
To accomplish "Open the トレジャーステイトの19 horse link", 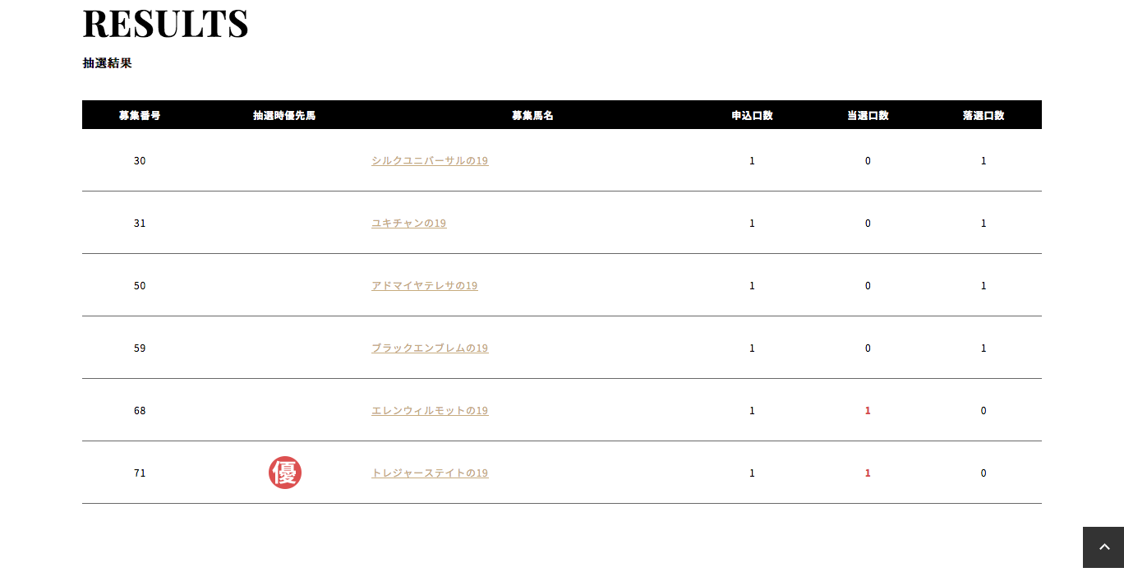I will click(x=430, y=473).
